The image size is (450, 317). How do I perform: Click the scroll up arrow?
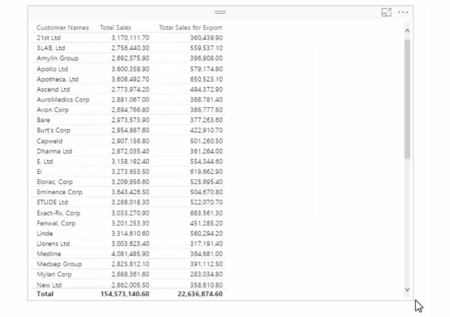[x=407, y=31]
